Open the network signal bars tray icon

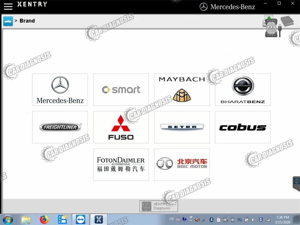(268, 220)
